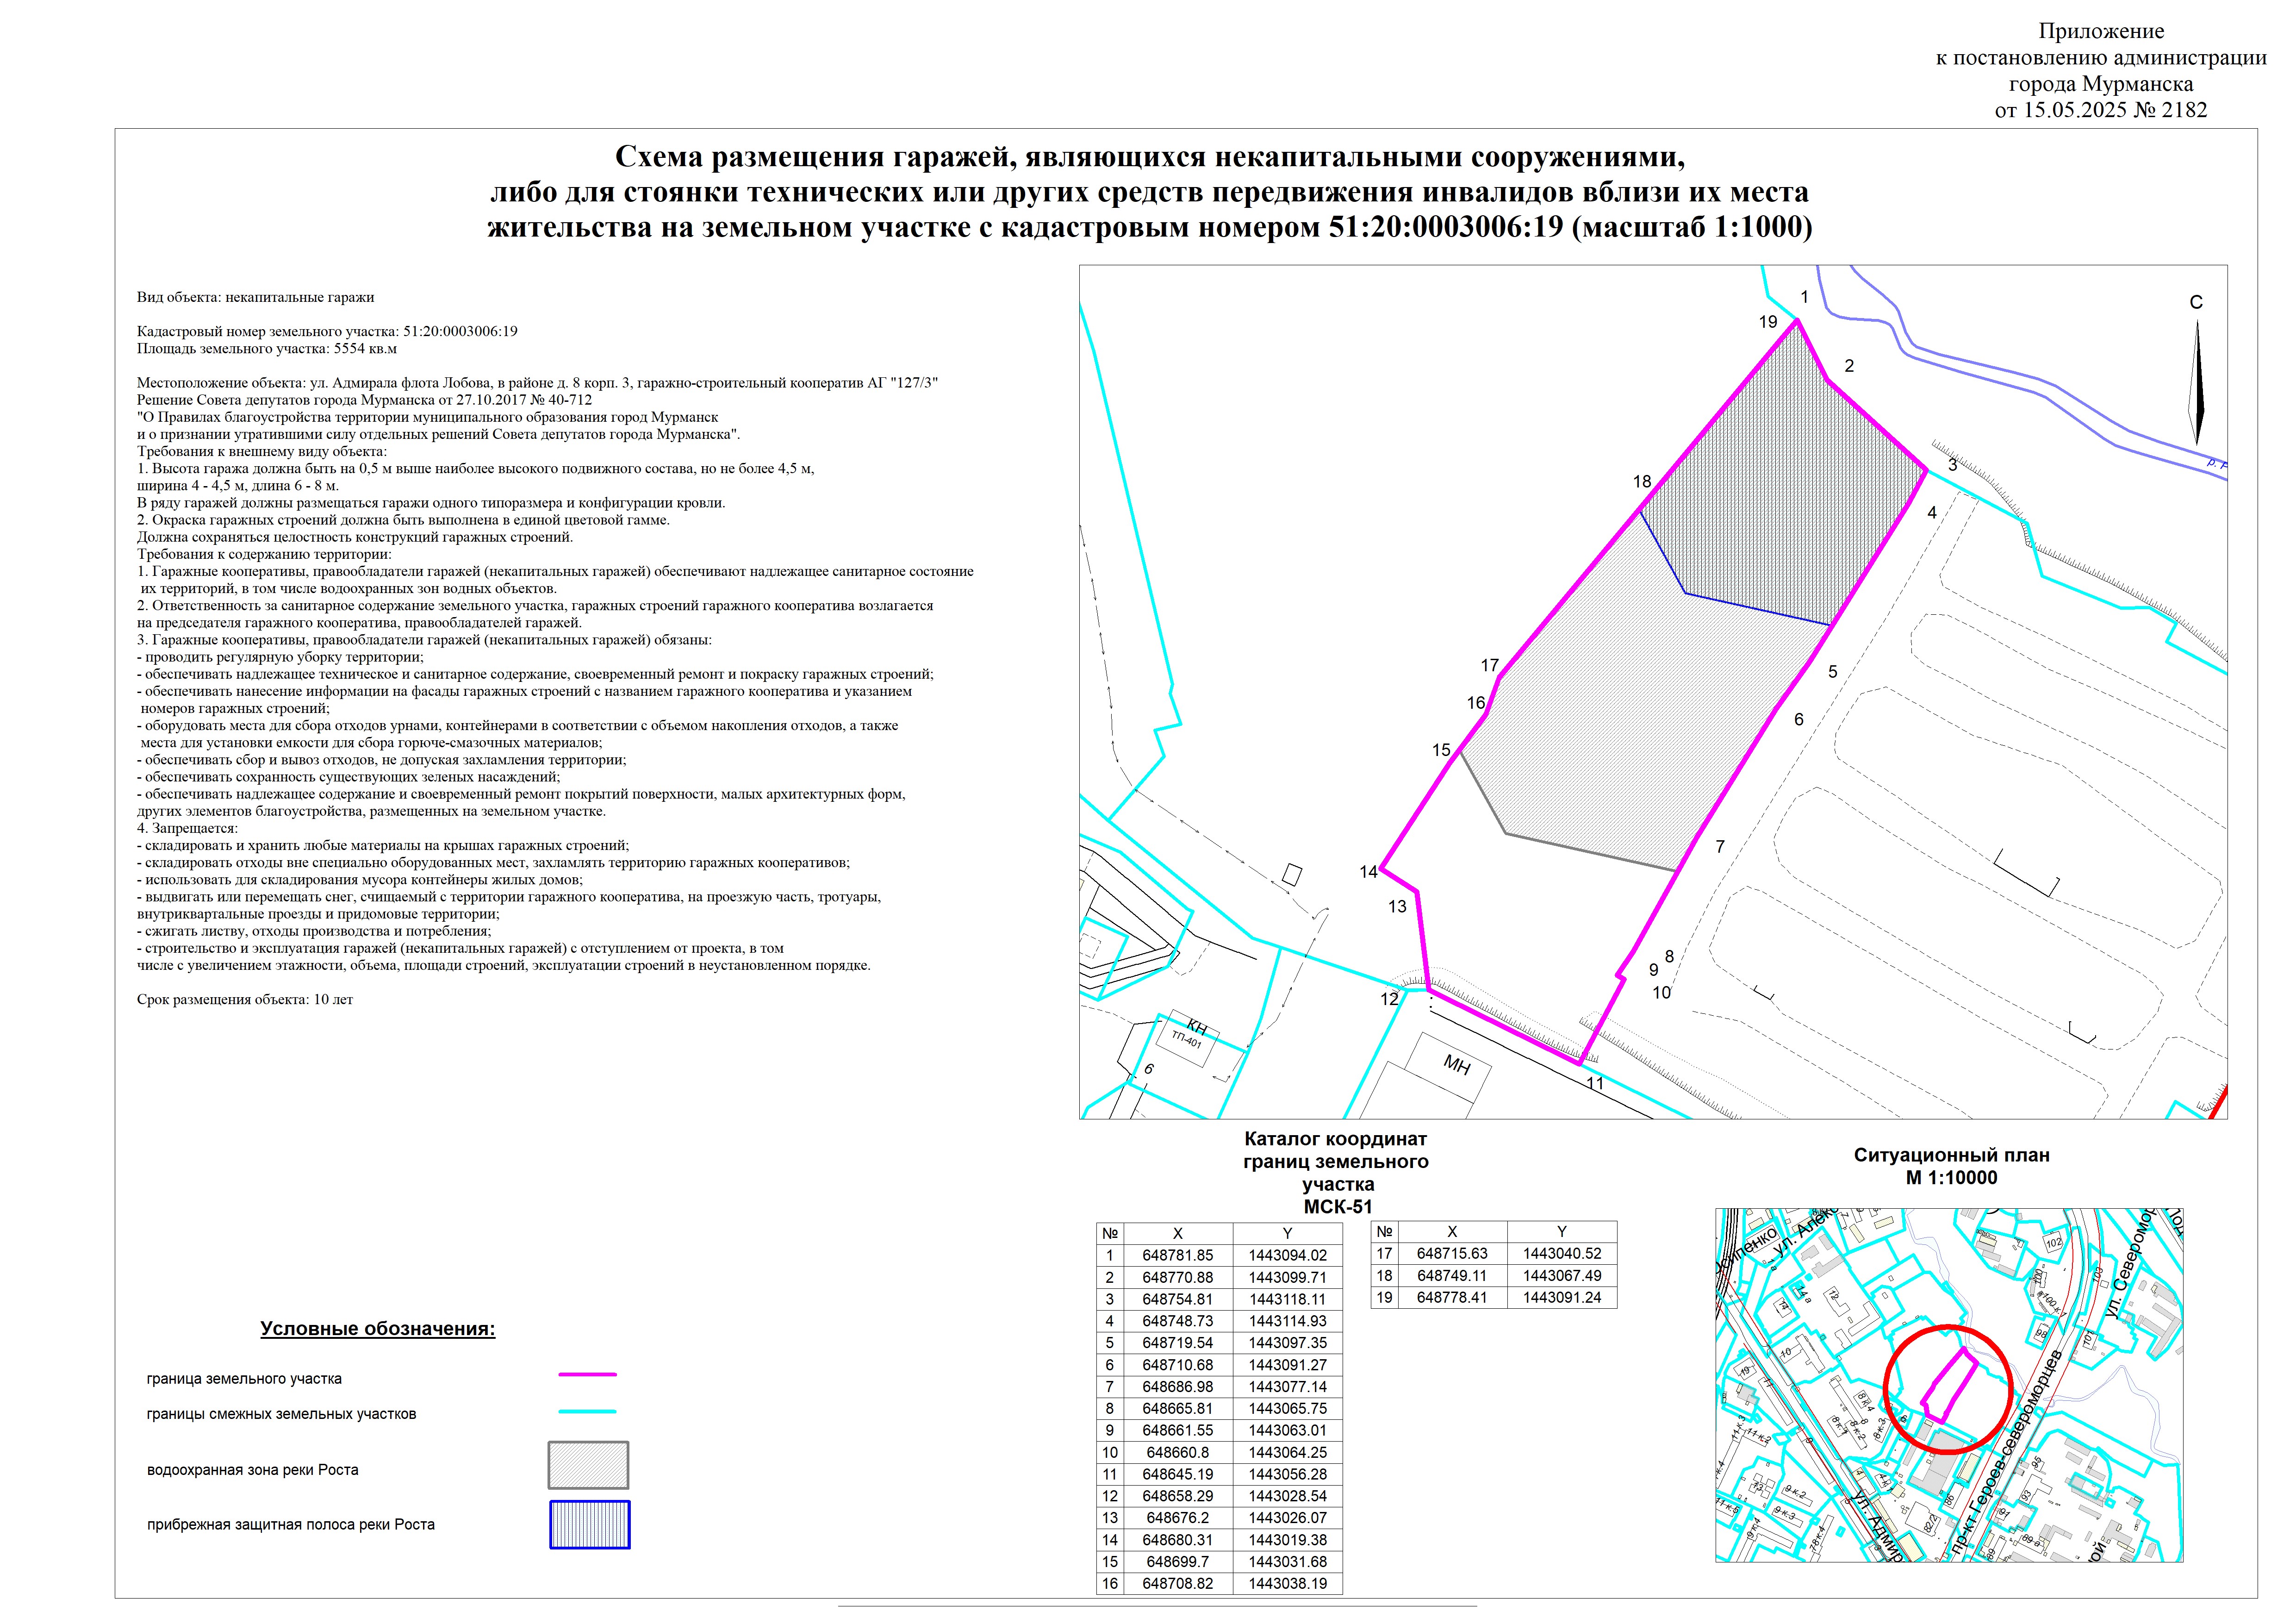Click the 'Условные обозначения:' legend heading
2296x1624 pixels.
point(377,1329)
